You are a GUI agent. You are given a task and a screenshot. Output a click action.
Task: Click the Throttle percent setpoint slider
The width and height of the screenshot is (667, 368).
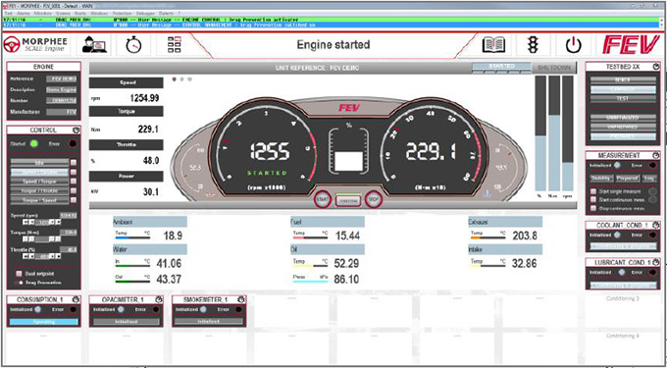coord(41,256)
